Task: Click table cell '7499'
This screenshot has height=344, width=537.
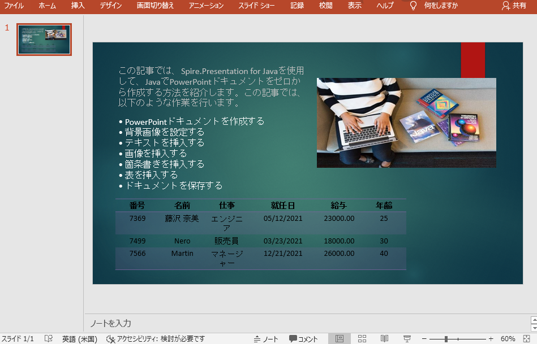Action: pyautogui.click(x=138, y=241)
